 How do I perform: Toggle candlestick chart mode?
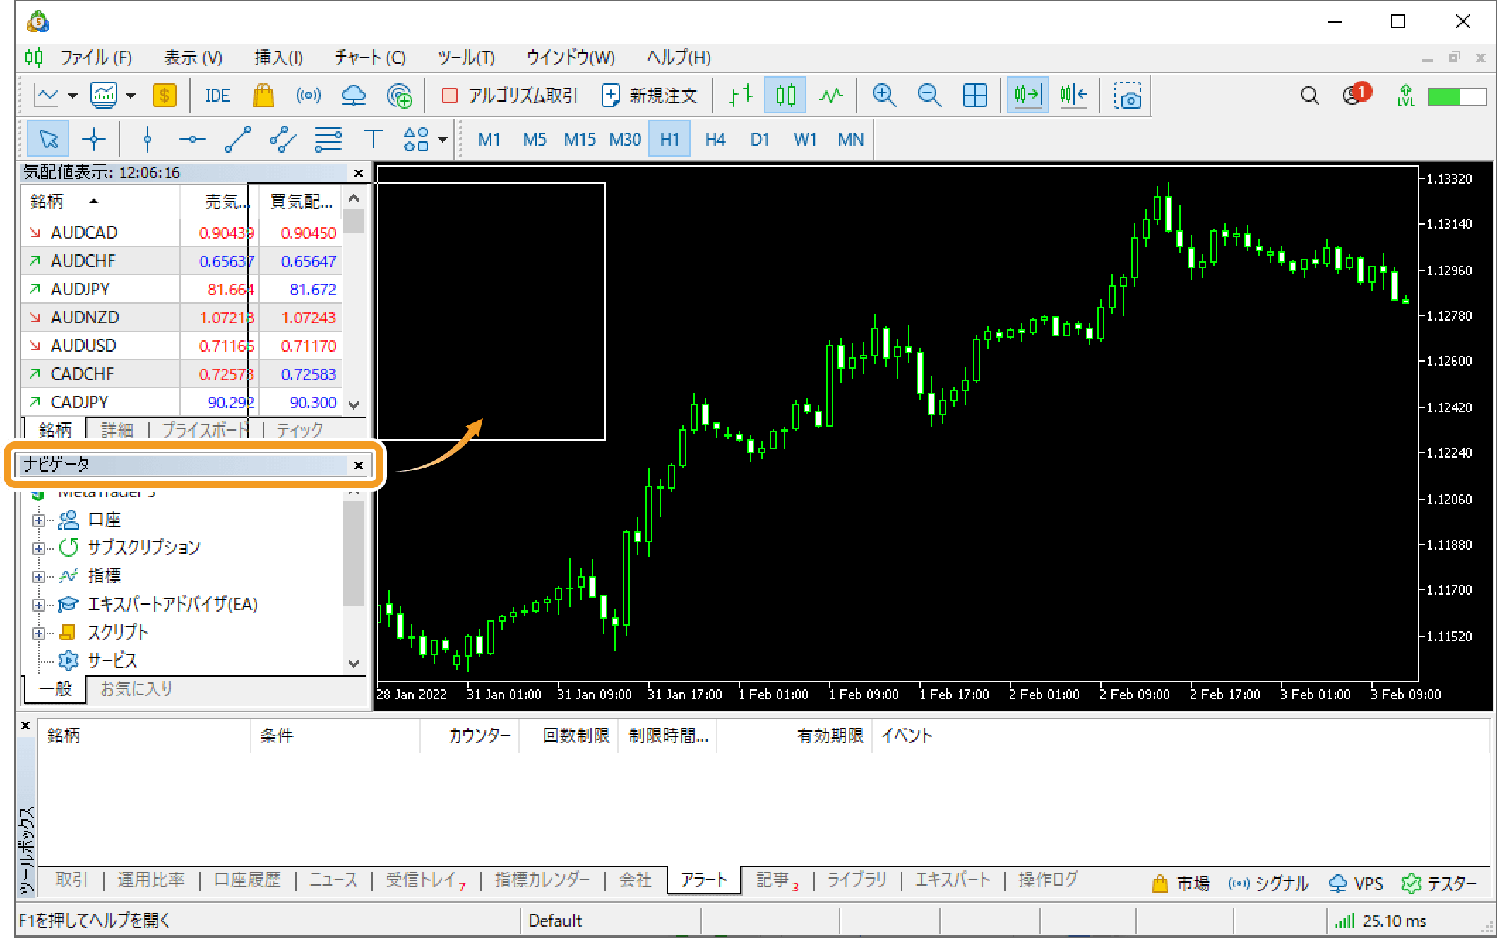785,95
